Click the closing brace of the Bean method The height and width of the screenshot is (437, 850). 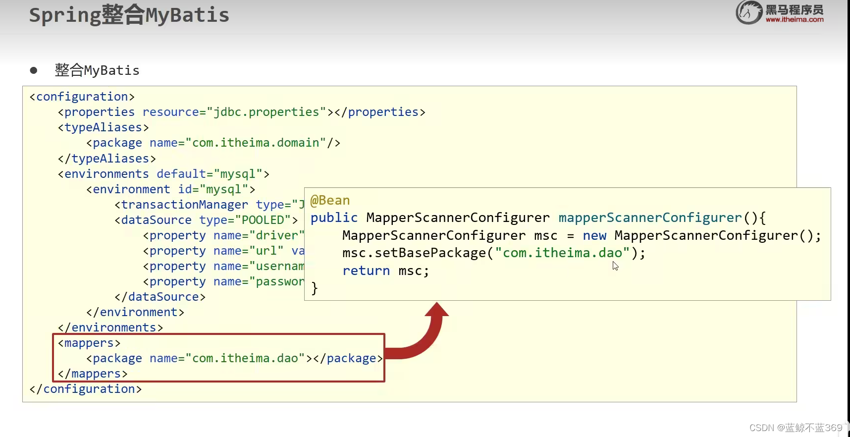(x=314, y=288)
